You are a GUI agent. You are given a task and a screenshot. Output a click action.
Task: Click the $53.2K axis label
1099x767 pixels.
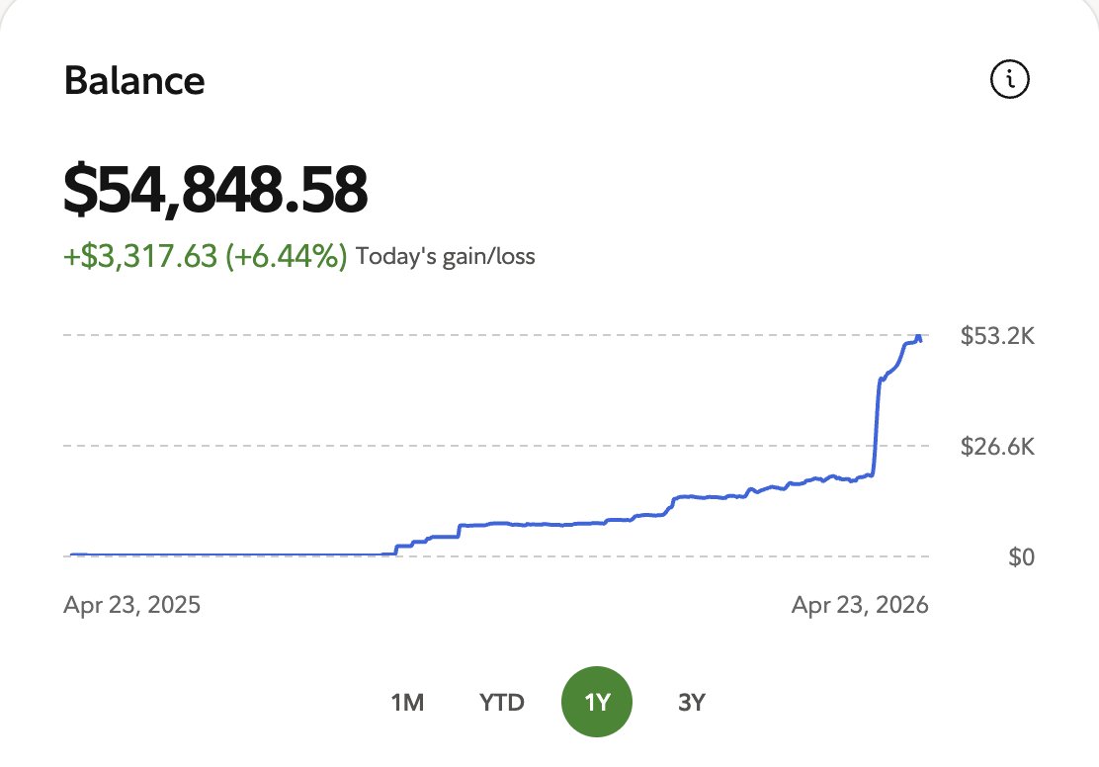[x=997, y=336]
